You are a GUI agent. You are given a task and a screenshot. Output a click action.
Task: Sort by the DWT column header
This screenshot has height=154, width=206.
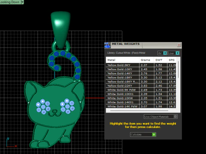(x=161, y=60)
